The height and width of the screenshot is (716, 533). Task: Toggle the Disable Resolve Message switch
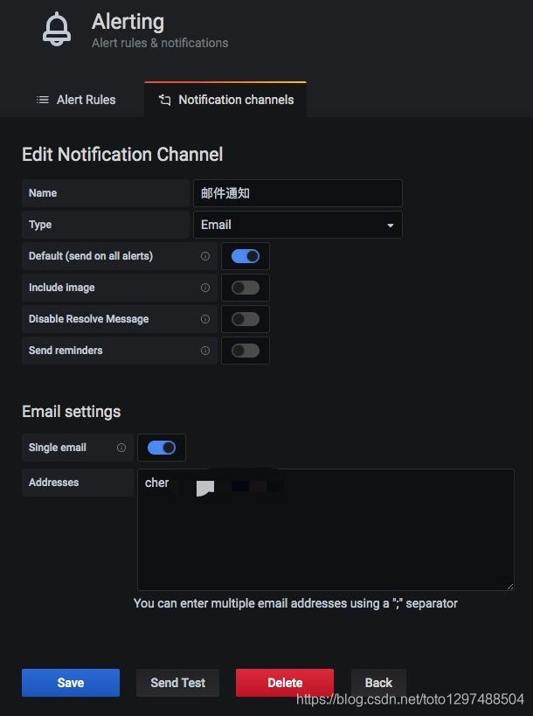coord(246,319)
